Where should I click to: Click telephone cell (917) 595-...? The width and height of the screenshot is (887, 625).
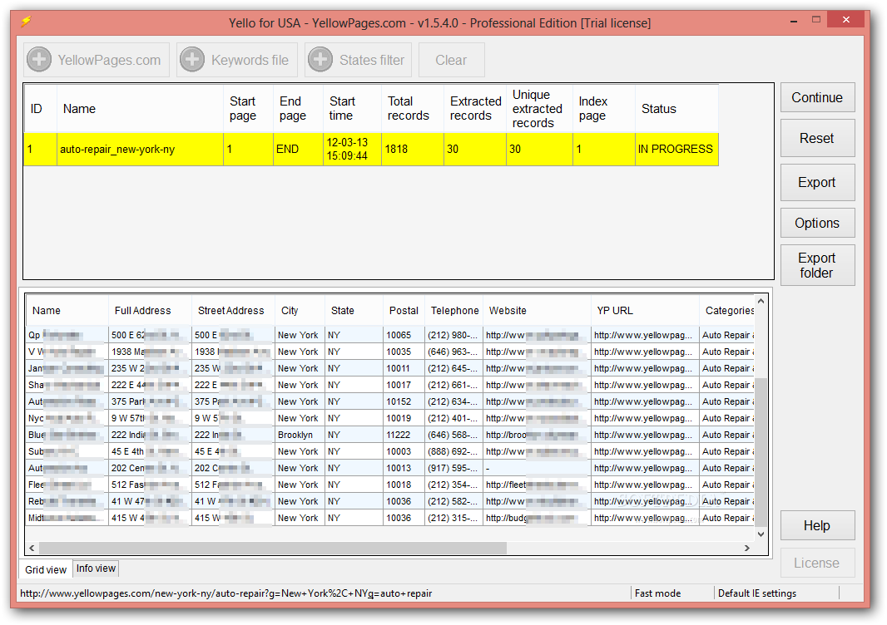click(453, 468)
